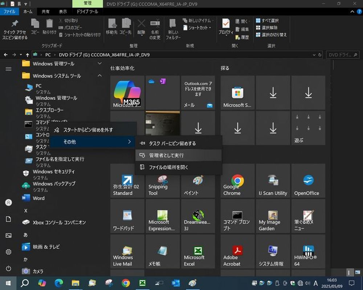This screenshot has width=363, height=290.
Task: Collapse the Explorer ribbon with the chevron
Action: [x=352, y=12]
